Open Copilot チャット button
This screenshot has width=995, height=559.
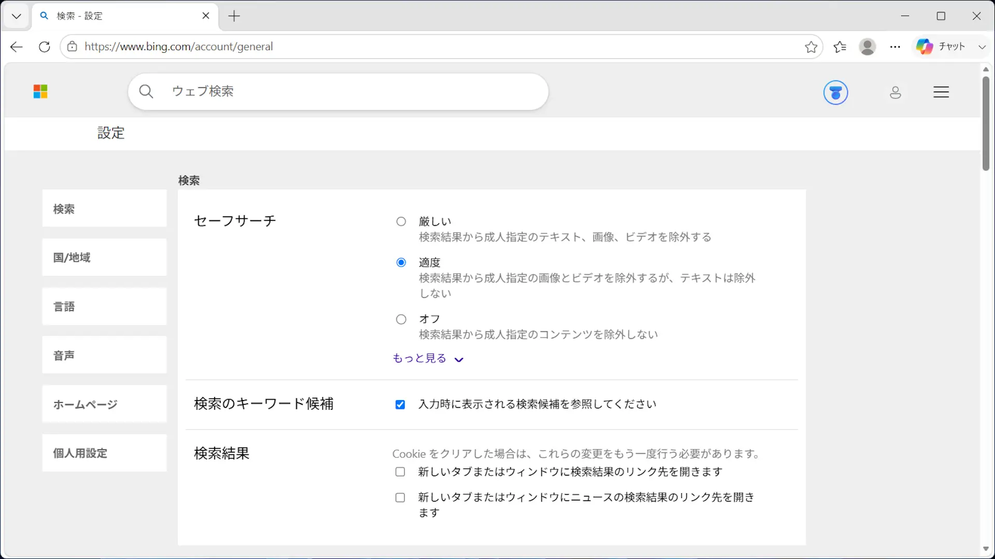[x=941, y=47]
